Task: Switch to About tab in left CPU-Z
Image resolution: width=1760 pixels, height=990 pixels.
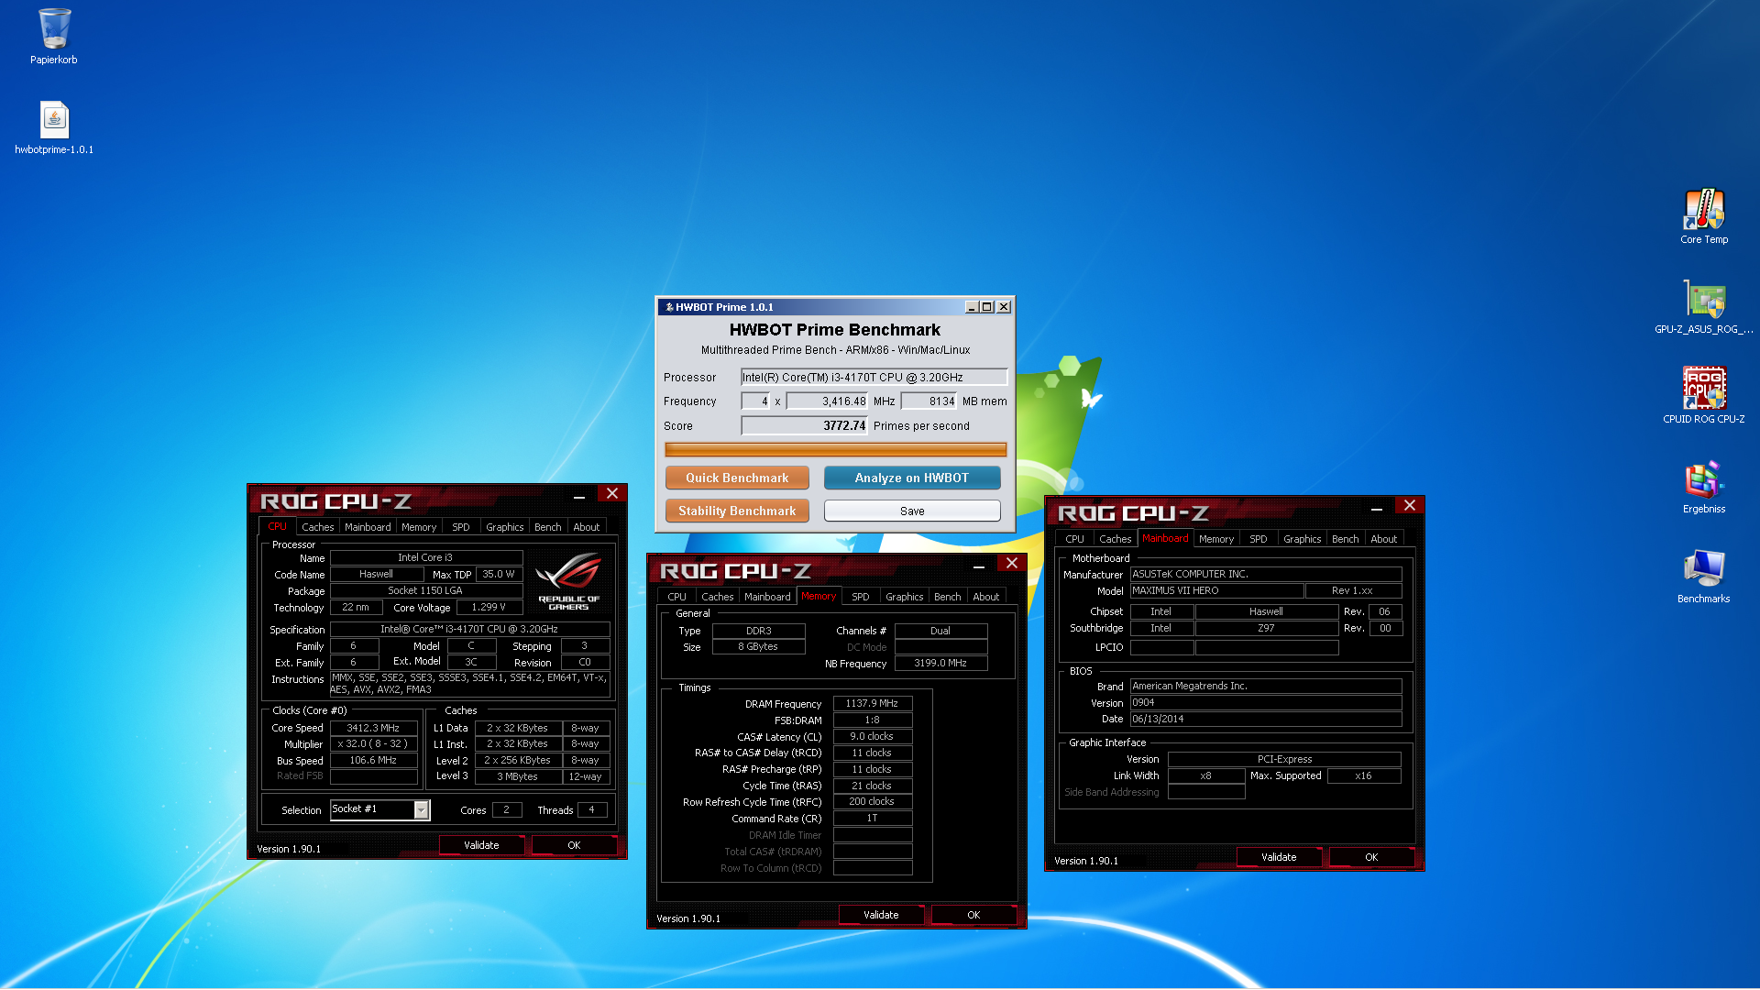Action: point(587,527)
